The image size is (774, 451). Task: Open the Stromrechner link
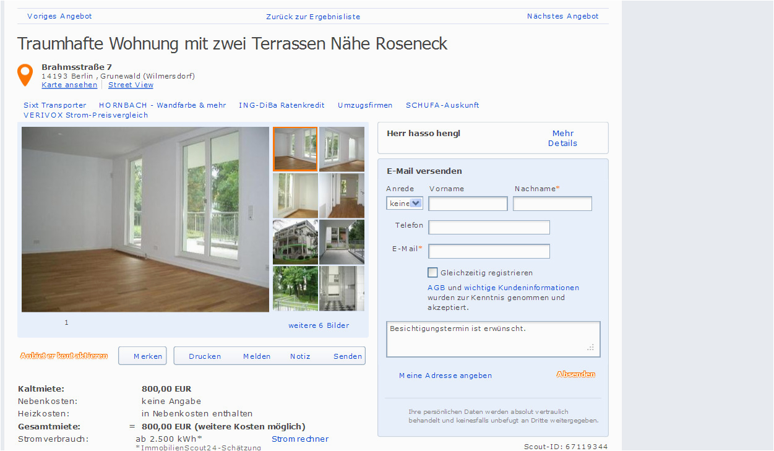[300, 439]
